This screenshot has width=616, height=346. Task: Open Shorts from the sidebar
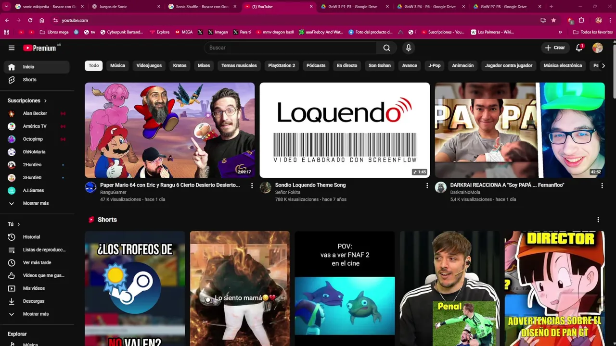point(37,80)
